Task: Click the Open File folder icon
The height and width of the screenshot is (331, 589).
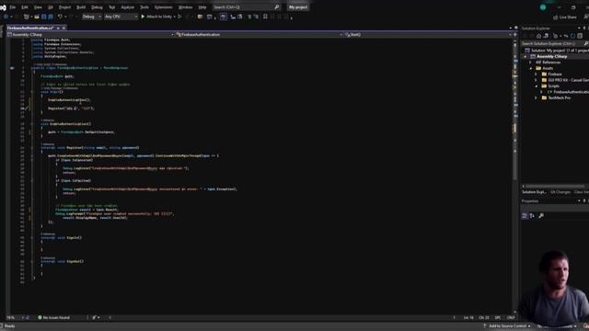Action: [37, 17]
